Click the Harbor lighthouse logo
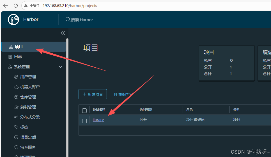 coord(13,20)
